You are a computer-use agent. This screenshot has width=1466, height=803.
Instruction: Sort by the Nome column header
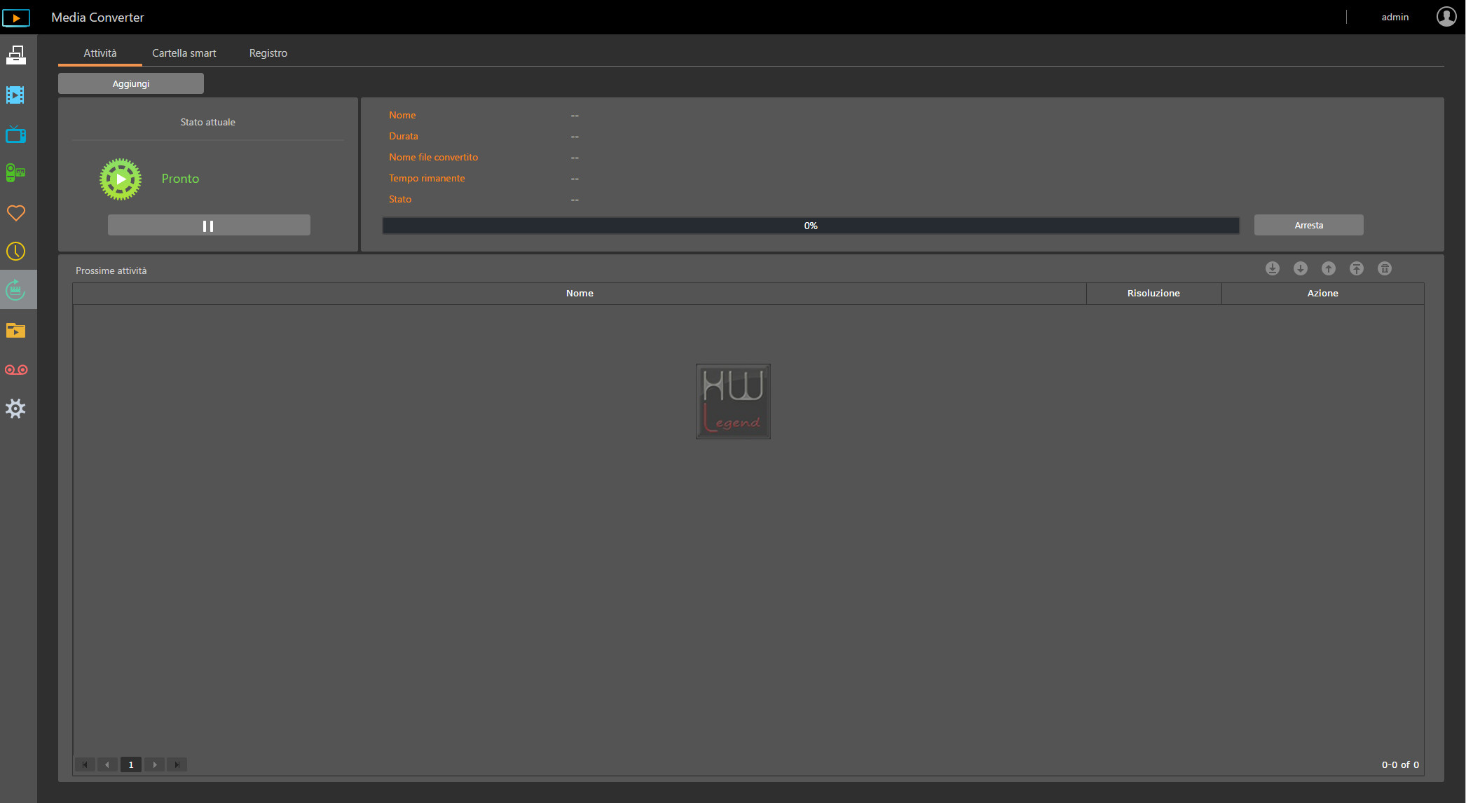click(580, 293)
